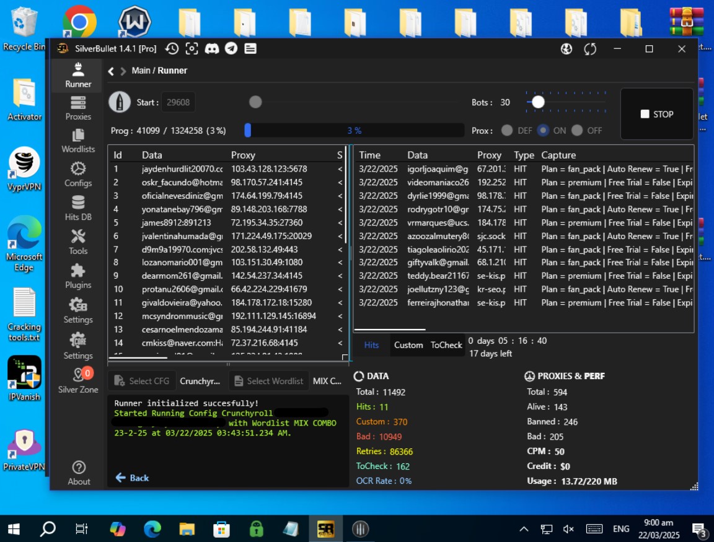Click the Id column header

click(118, 155)
